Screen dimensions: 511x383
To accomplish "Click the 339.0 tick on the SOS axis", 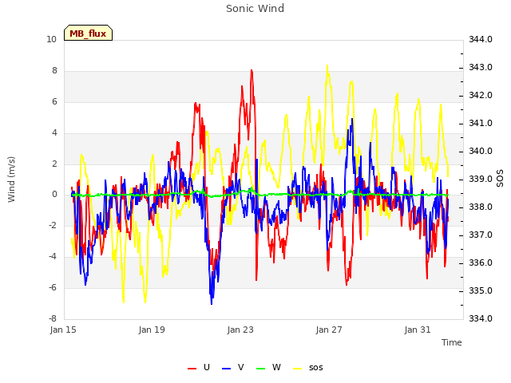I will [481, 179].
